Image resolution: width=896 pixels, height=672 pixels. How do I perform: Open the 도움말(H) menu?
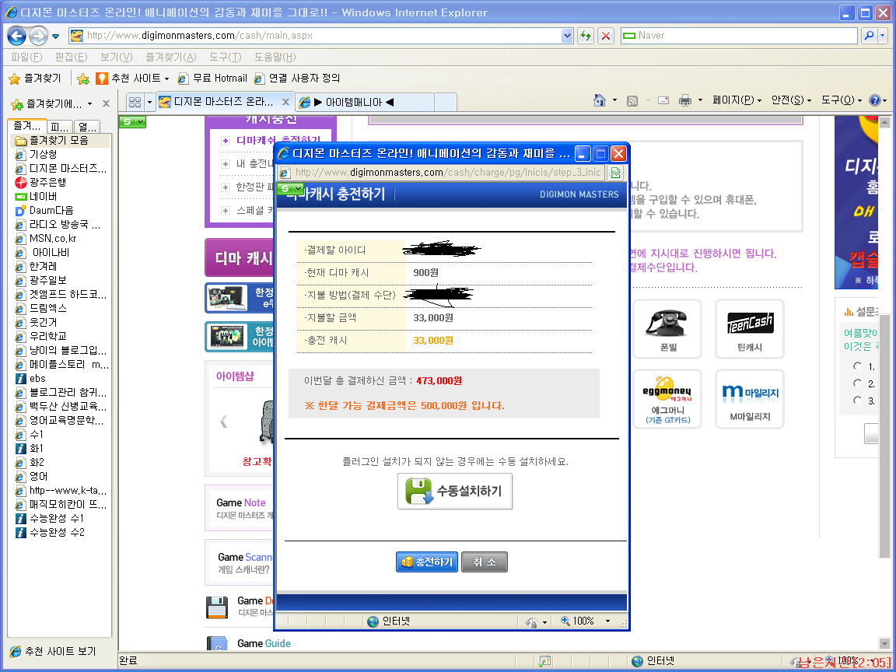pyautogui.click(x=275, y=57)
